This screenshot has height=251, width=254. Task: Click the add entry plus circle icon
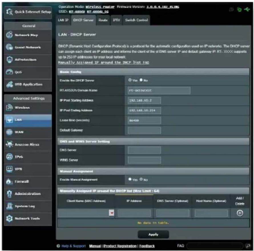coord(240,213)
